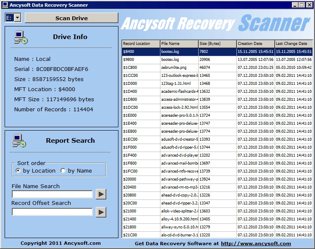Click into the File Name Search field
The height and width of the screenshot is (249, 315).
(52, 194)
